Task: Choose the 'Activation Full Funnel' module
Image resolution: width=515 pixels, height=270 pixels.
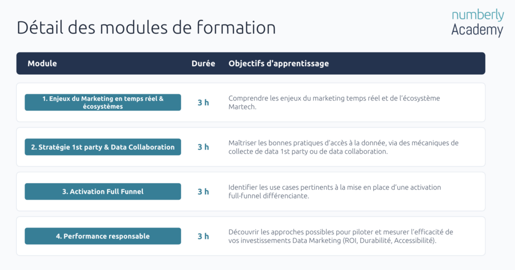Action: [103, 191]
